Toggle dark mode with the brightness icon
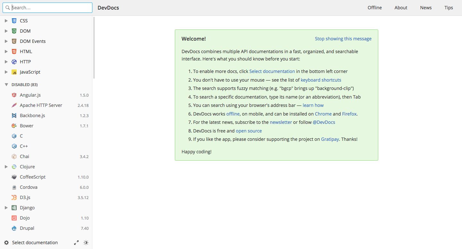Viewport: 462px width, 249px height. (86, 242)
